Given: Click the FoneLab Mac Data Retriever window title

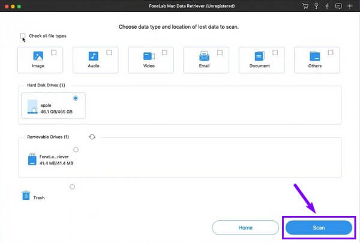Looking at the screenshot, I should 192,6.
